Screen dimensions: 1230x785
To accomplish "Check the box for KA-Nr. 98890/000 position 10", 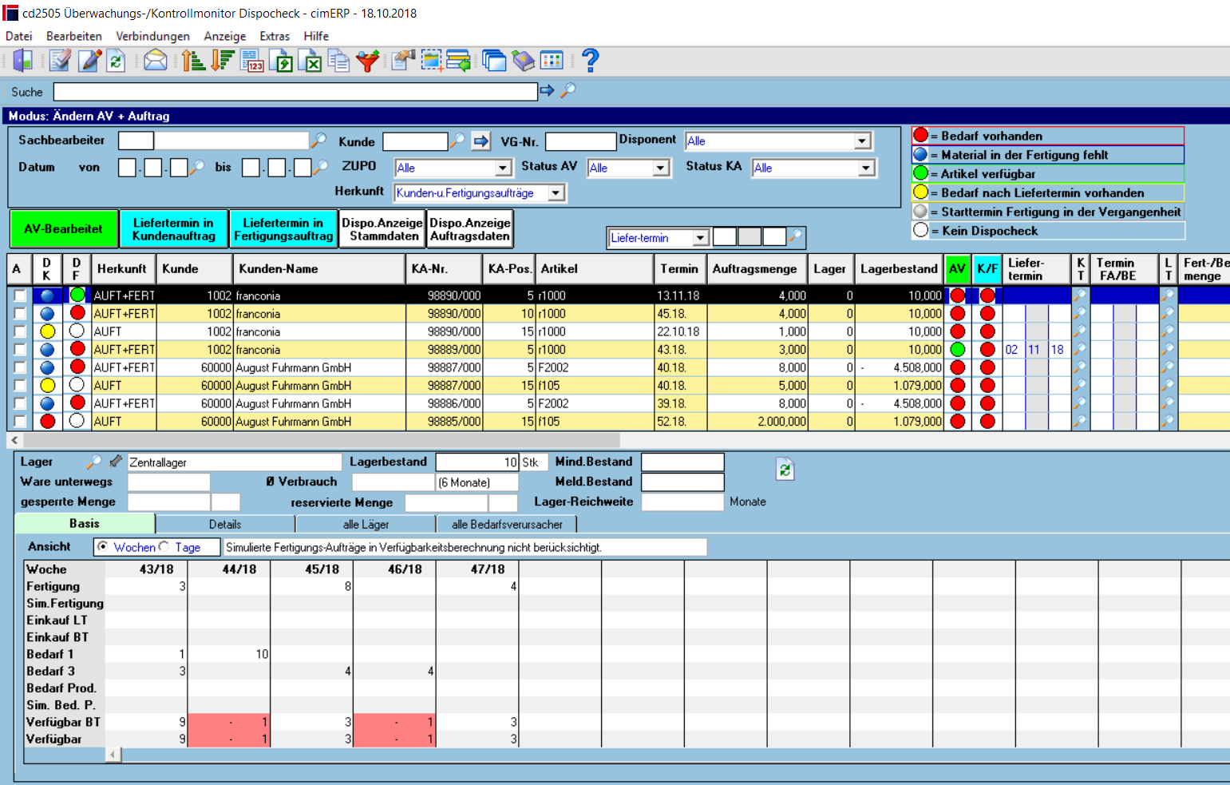I will click(x=20, y=314).
